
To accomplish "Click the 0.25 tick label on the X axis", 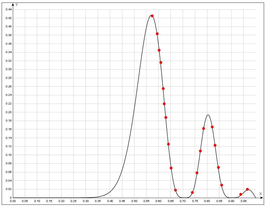I will 73,201.
